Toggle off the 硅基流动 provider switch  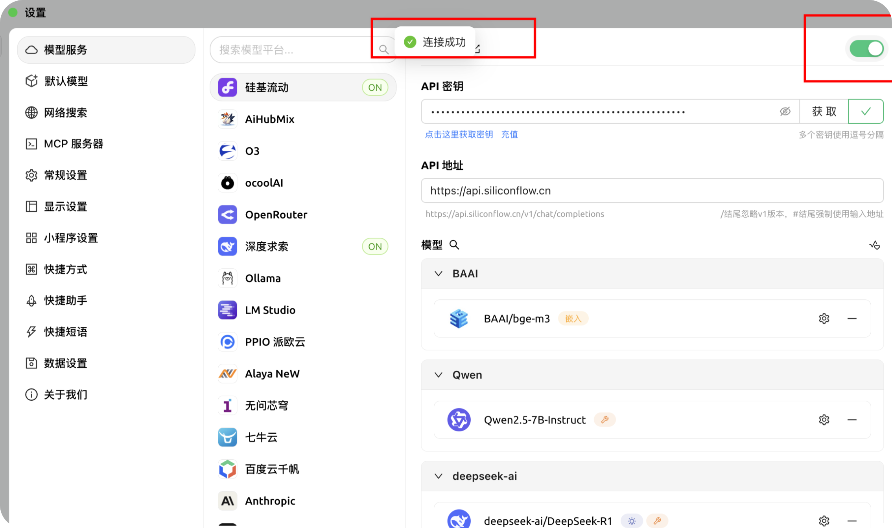866,49
